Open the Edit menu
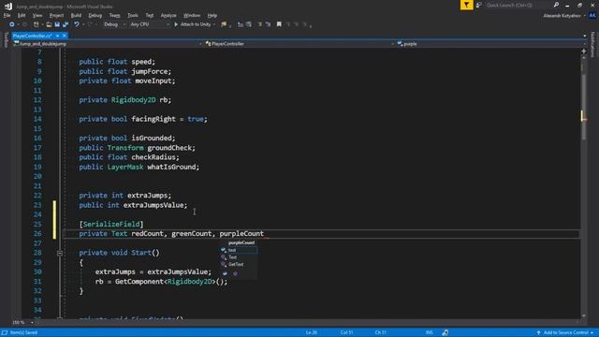 tap(22, 15)
